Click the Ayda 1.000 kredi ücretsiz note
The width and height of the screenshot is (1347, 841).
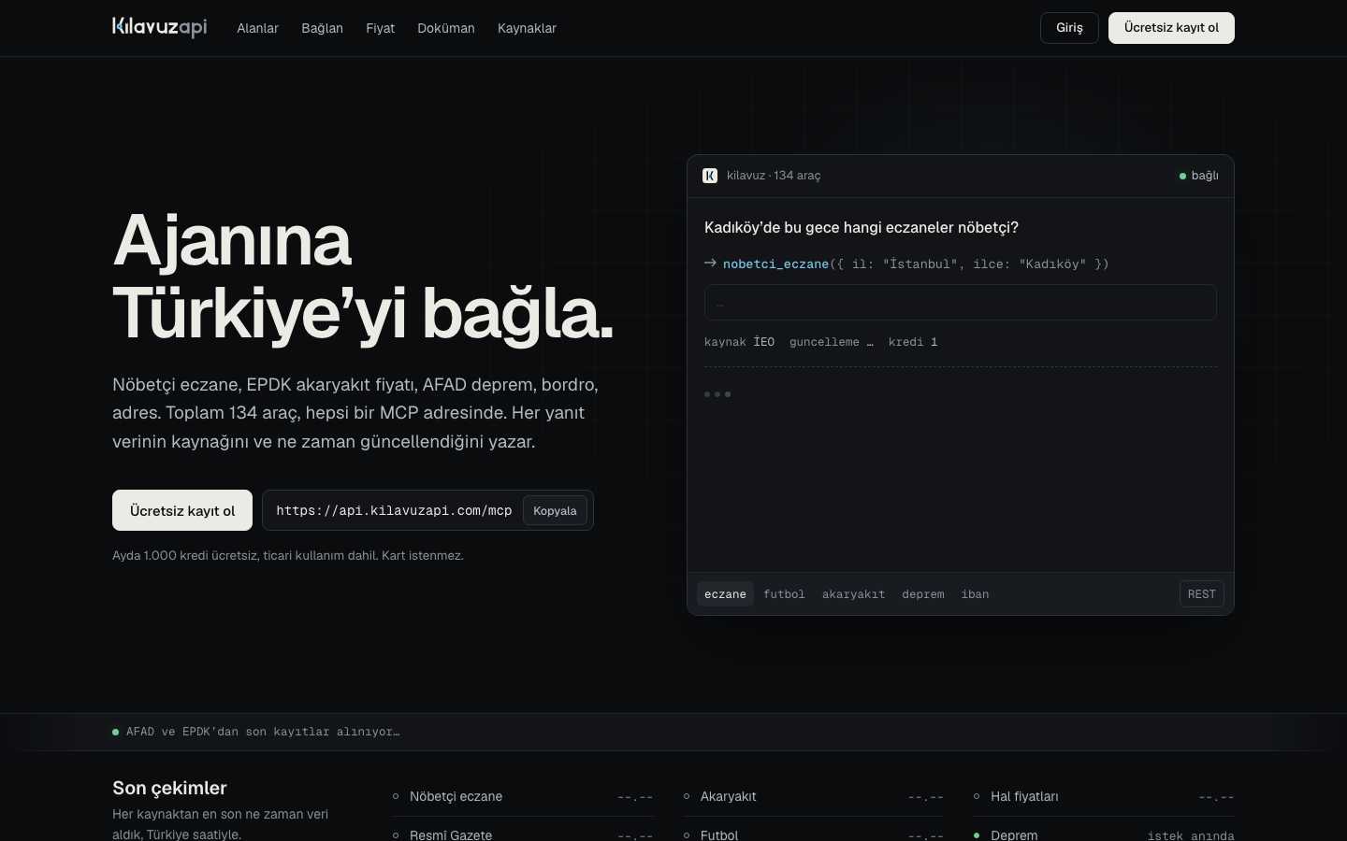coord(288,555)
